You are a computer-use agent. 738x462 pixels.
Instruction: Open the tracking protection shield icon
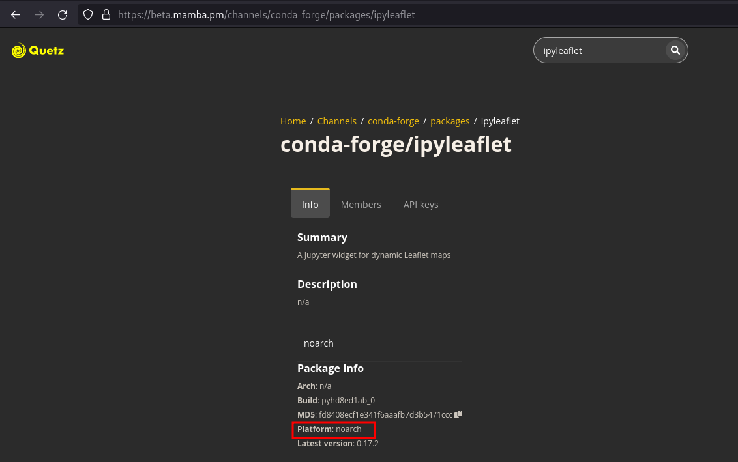(88, 14)
